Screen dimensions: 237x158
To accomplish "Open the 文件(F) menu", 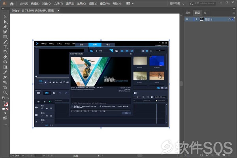I will (x=24, y=4).
